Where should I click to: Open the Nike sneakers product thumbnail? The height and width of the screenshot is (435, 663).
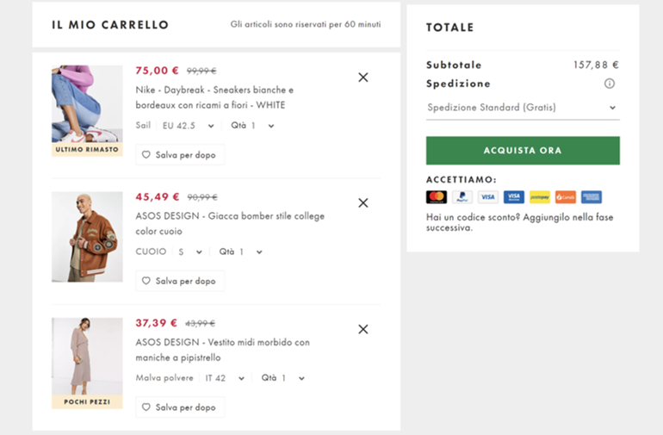click(87, 105)
